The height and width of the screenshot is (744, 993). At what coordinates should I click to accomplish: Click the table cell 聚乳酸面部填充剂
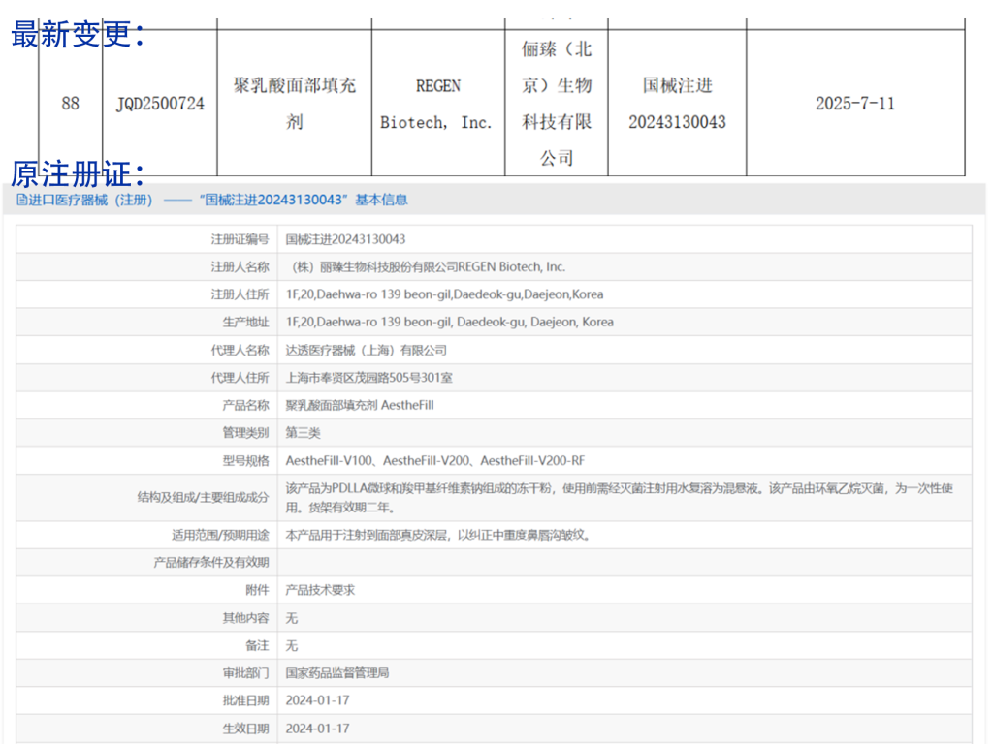coord(295,103)
